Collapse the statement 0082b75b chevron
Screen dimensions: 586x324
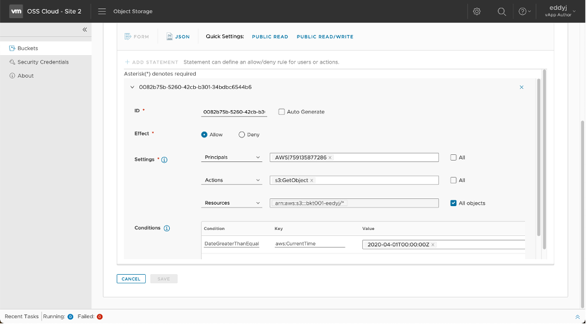(x=132, y=87)
